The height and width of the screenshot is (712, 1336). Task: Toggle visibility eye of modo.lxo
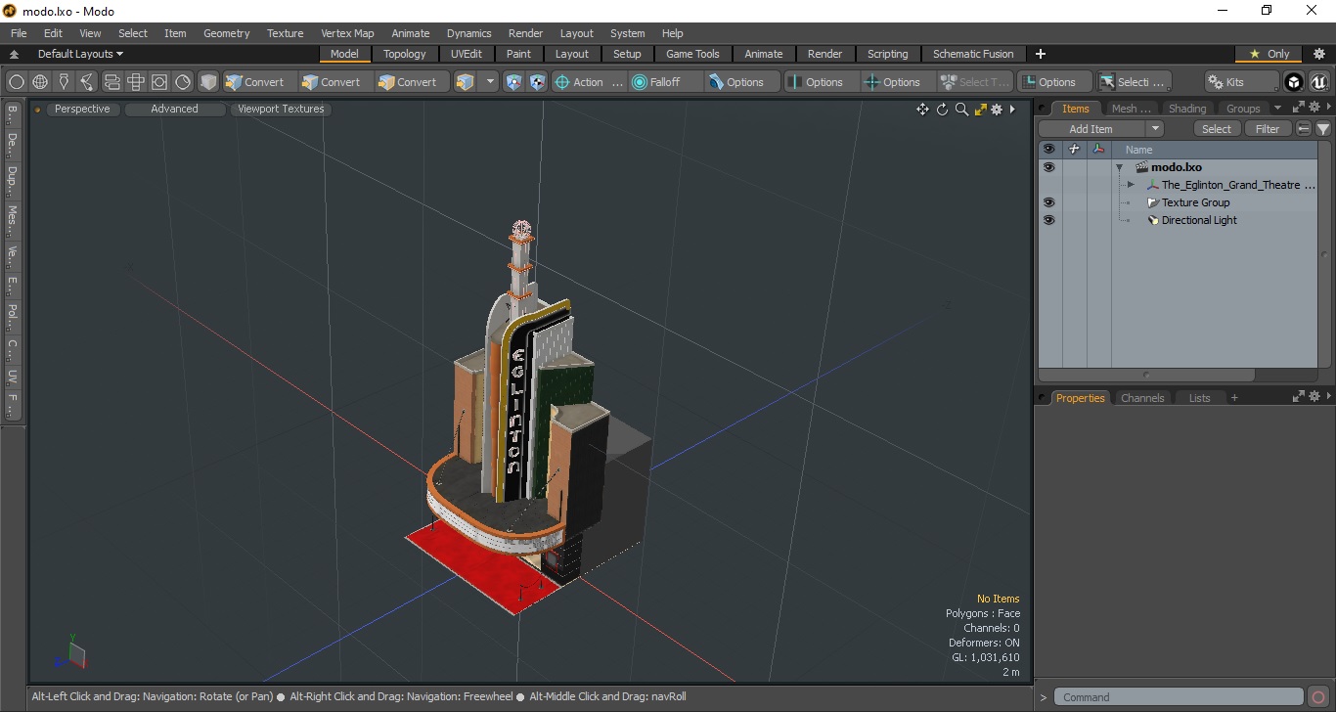pyautogui.click(x=1048, y=167)
